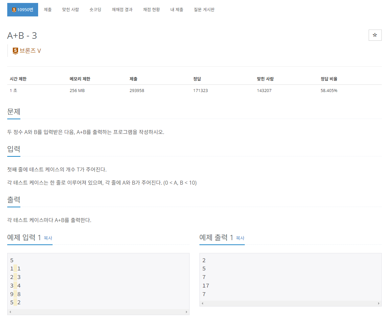The image size is (389, 320).
Task: Open 내 제출 to see your submissions
Action: tap(177, 10)
